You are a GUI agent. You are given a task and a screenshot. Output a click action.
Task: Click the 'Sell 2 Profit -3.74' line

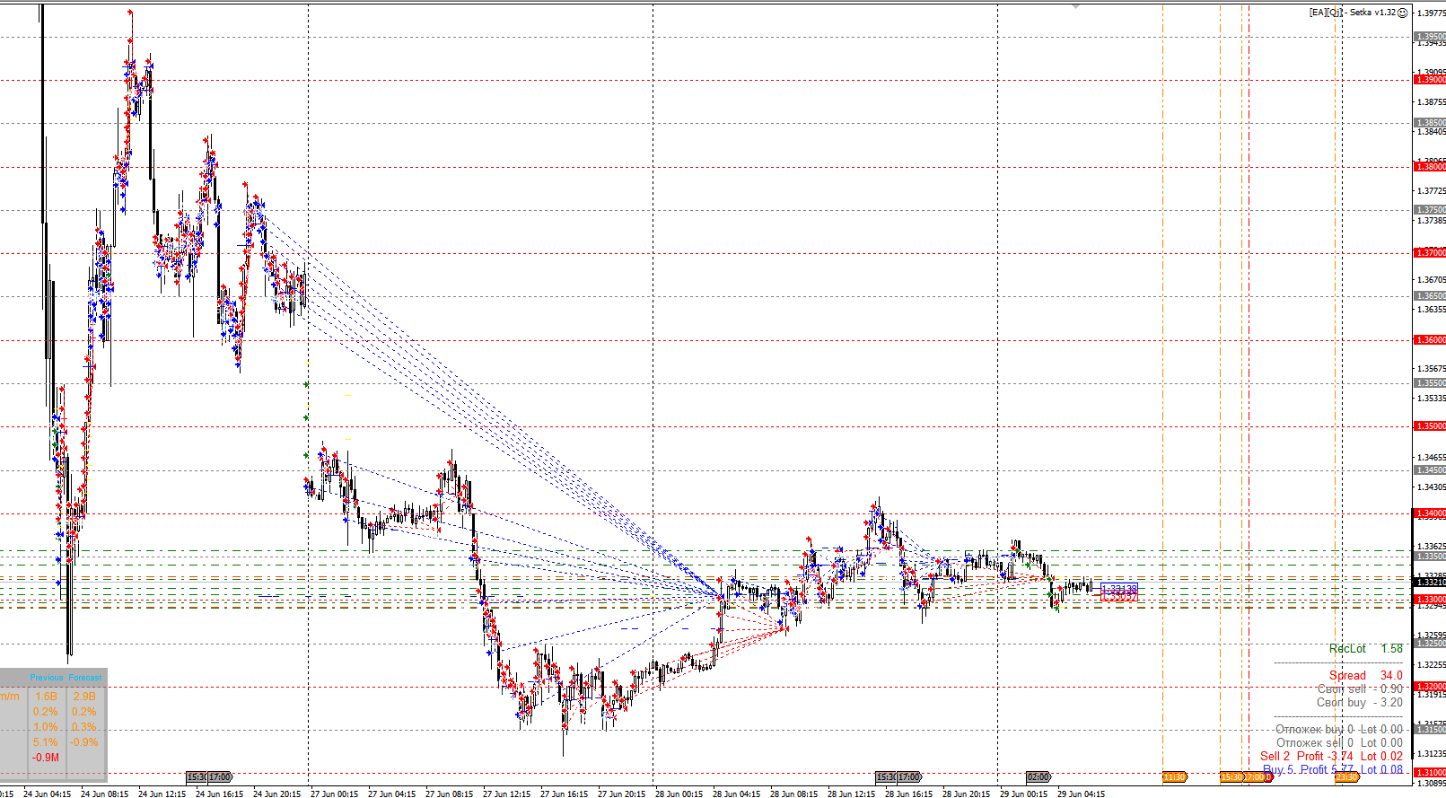point(1306,756)
